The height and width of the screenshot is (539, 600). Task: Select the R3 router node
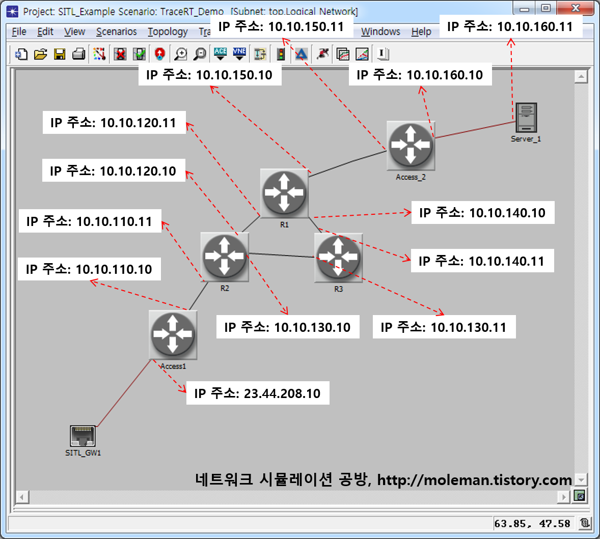(x=338, y=258)
